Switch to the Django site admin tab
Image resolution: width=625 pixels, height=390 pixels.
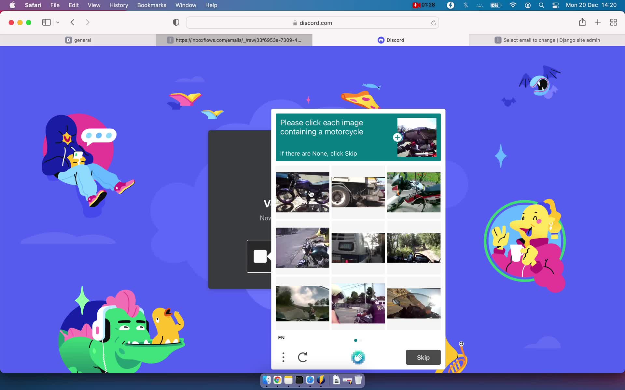click(547, 40)
